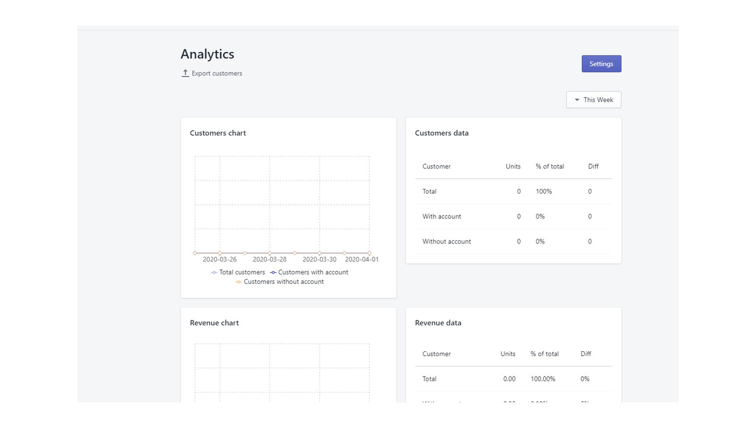This screenshot has height=425, width=755.
Task: Select the Total row in the Revenue data table
Action: click(x=429, y=378)
